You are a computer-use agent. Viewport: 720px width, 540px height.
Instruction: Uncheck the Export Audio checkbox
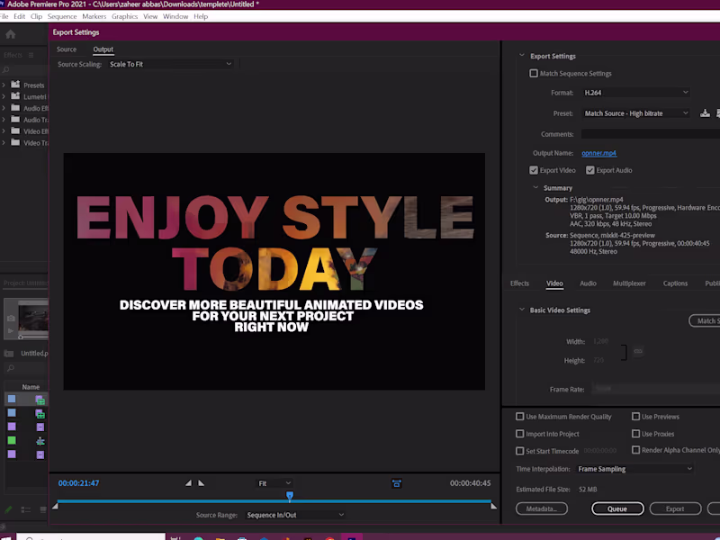pos(590,170)
